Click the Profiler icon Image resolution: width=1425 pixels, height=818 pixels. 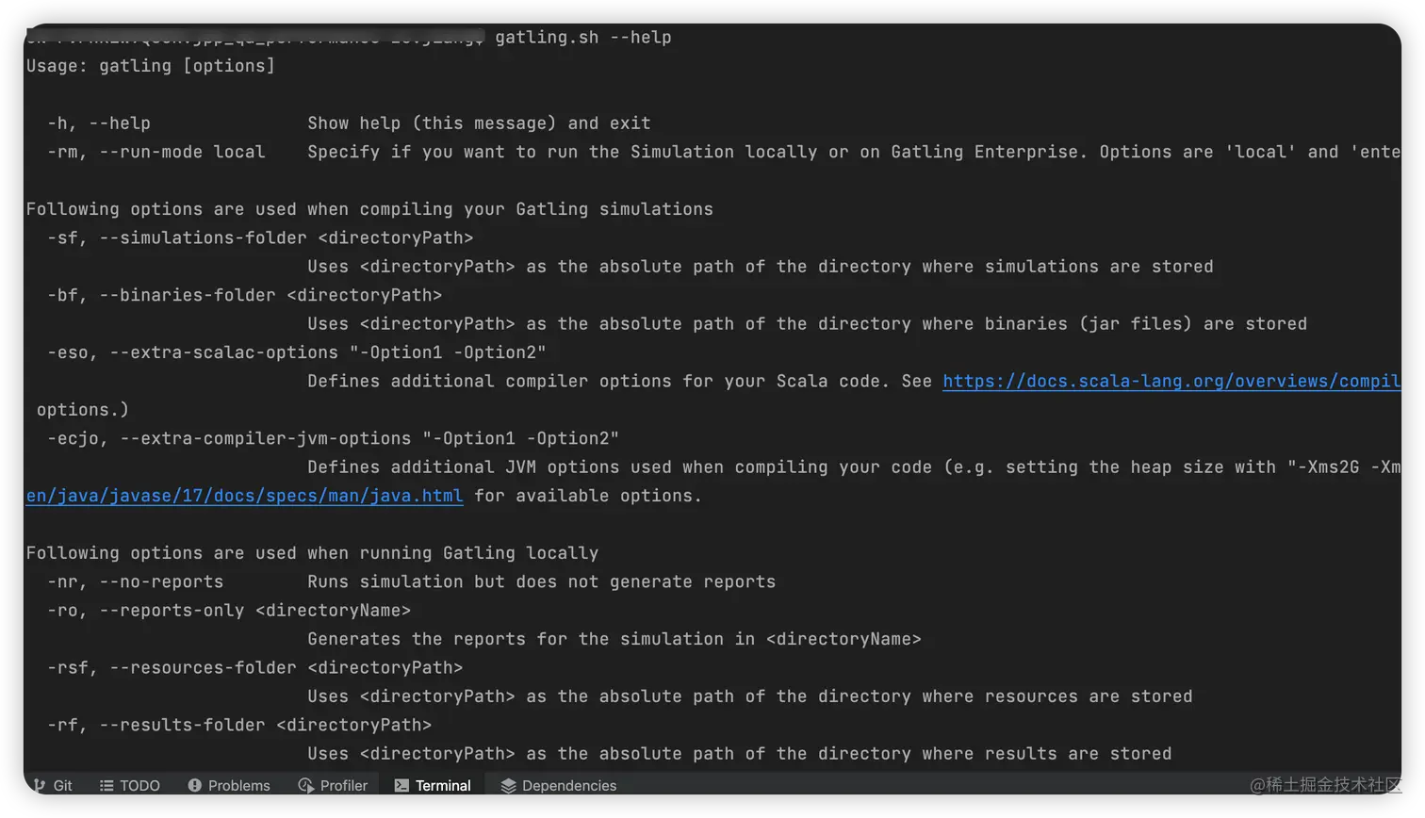(x=305, y=785)
